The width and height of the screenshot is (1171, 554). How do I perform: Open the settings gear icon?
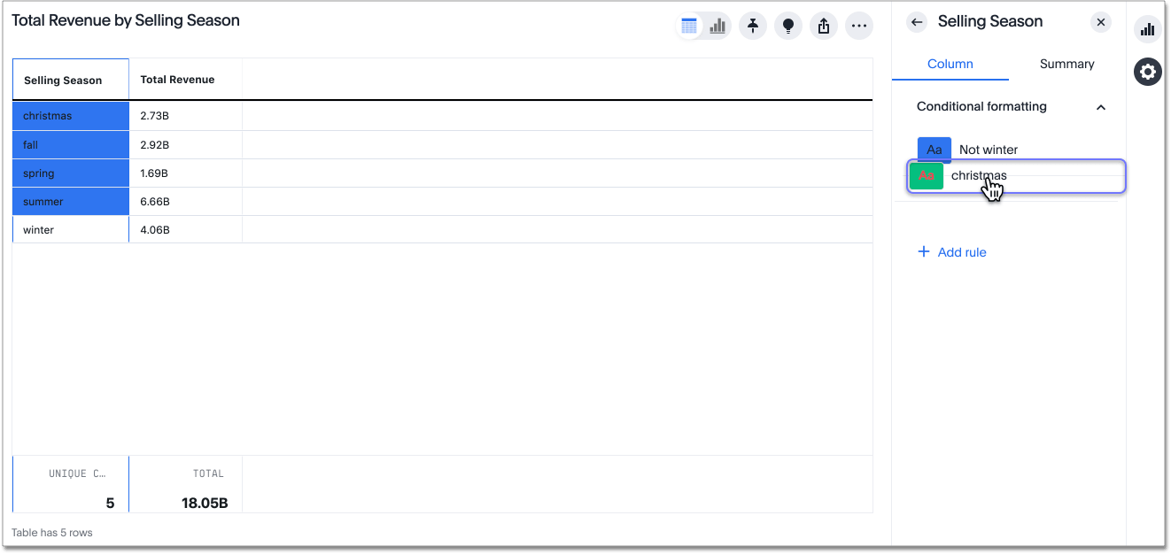pos(1148,72)
